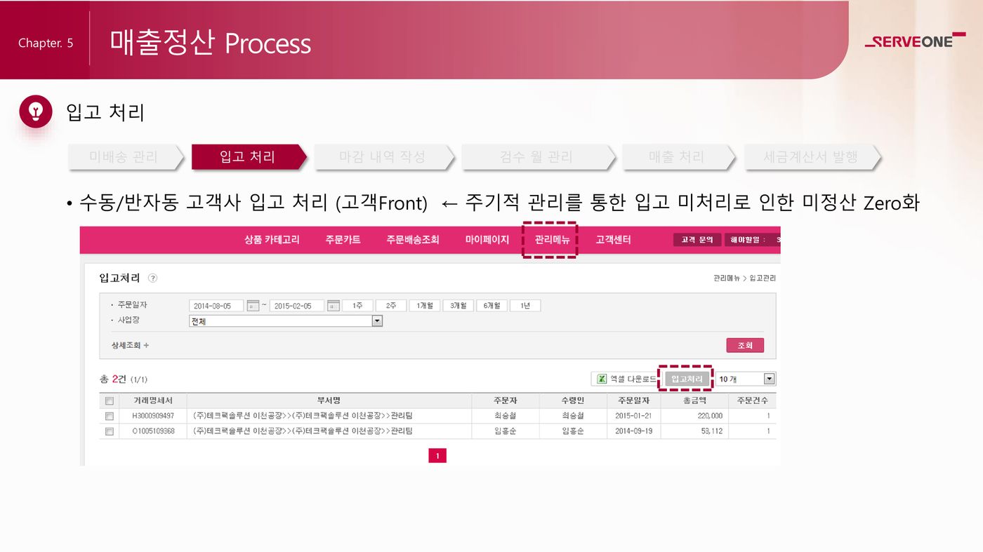Open the 관리메뉴 menu
The image size is (983, 552).
[x=552, y=240]
